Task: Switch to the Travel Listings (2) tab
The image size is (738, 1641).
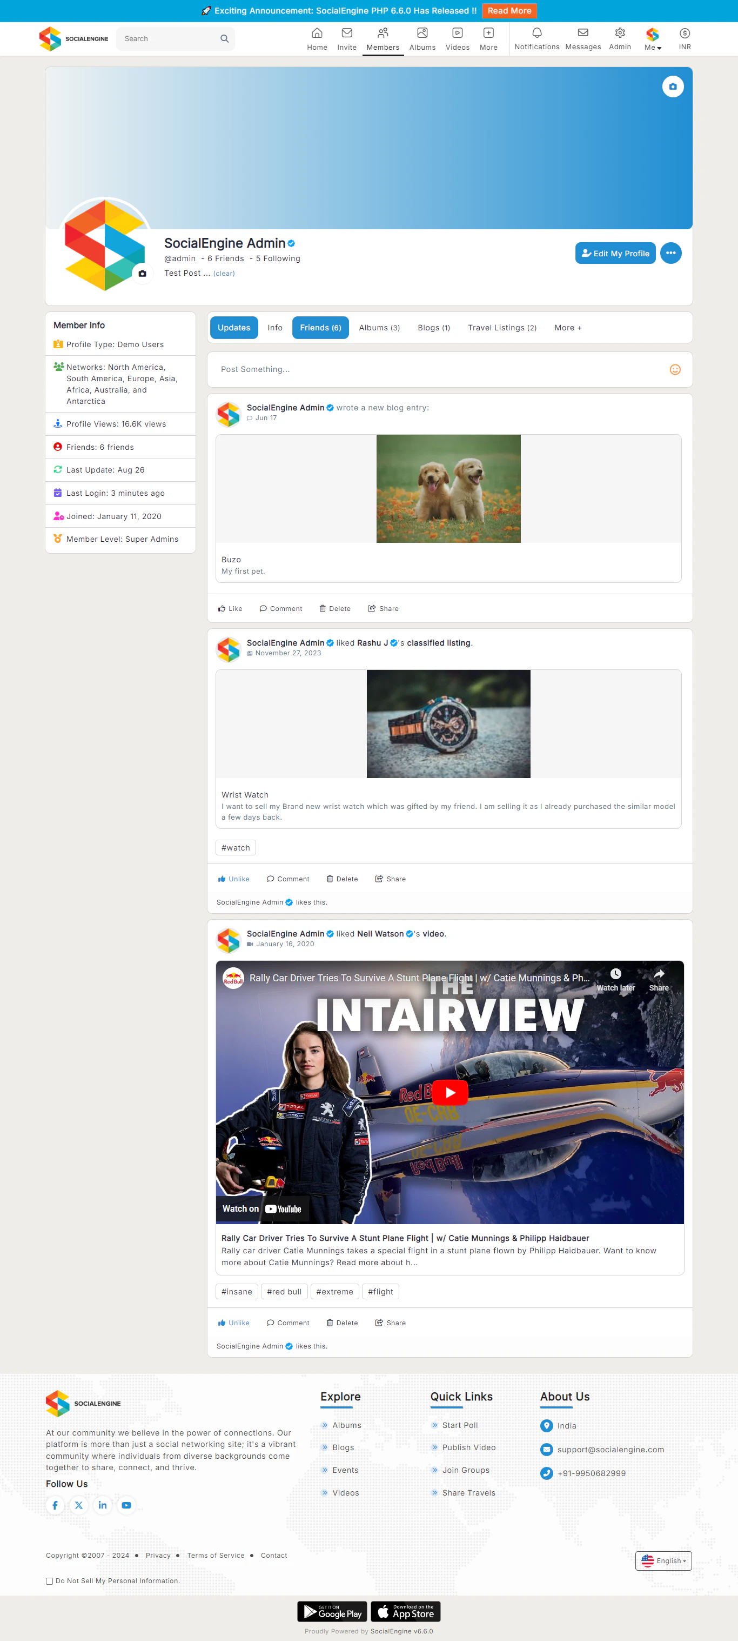Action: 502,328
